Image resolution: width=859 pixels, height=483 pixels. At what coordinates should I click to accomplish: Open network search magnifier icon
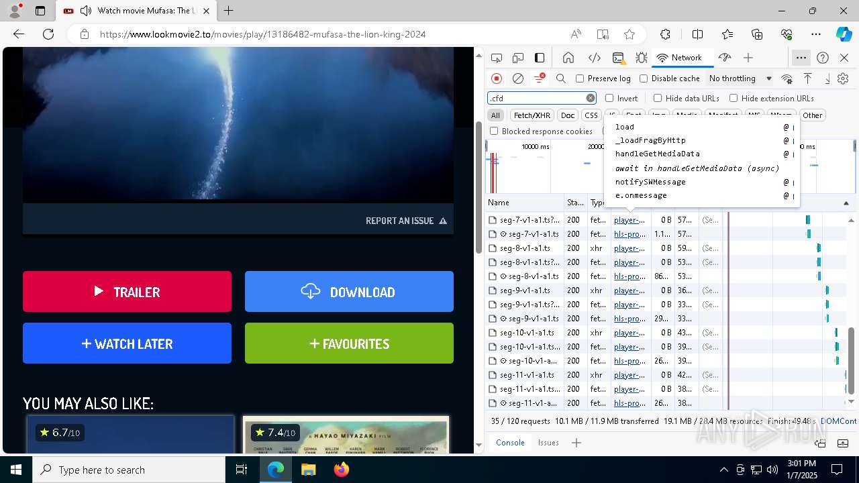pos(561,78)
